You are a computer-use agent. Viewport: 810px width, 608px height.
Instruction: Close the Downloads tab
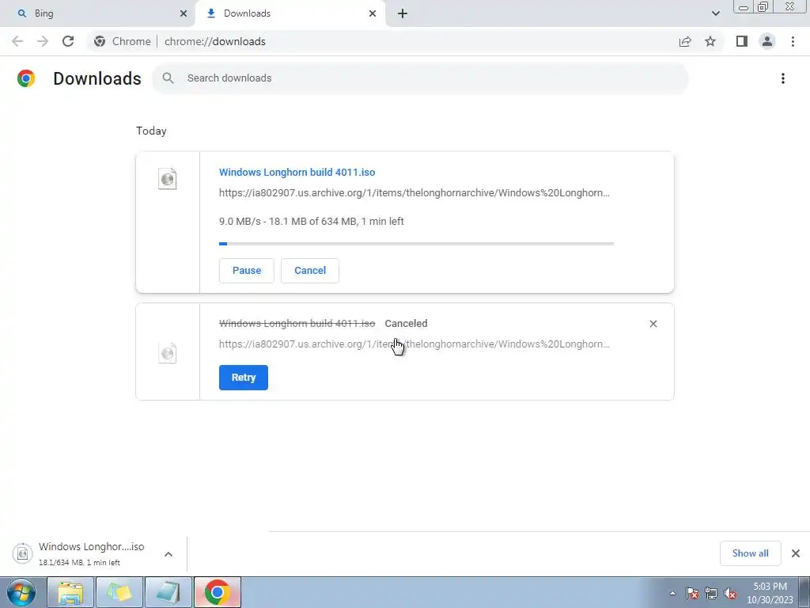point(373,14)
